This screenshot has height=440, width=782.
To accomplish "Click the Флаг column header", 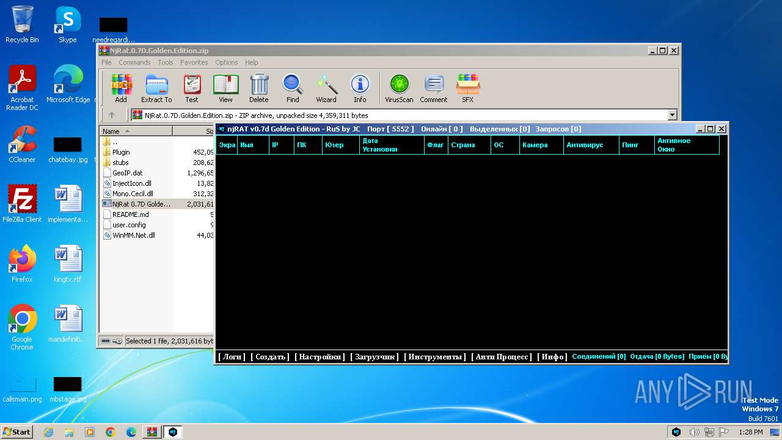I will point(436,145).
